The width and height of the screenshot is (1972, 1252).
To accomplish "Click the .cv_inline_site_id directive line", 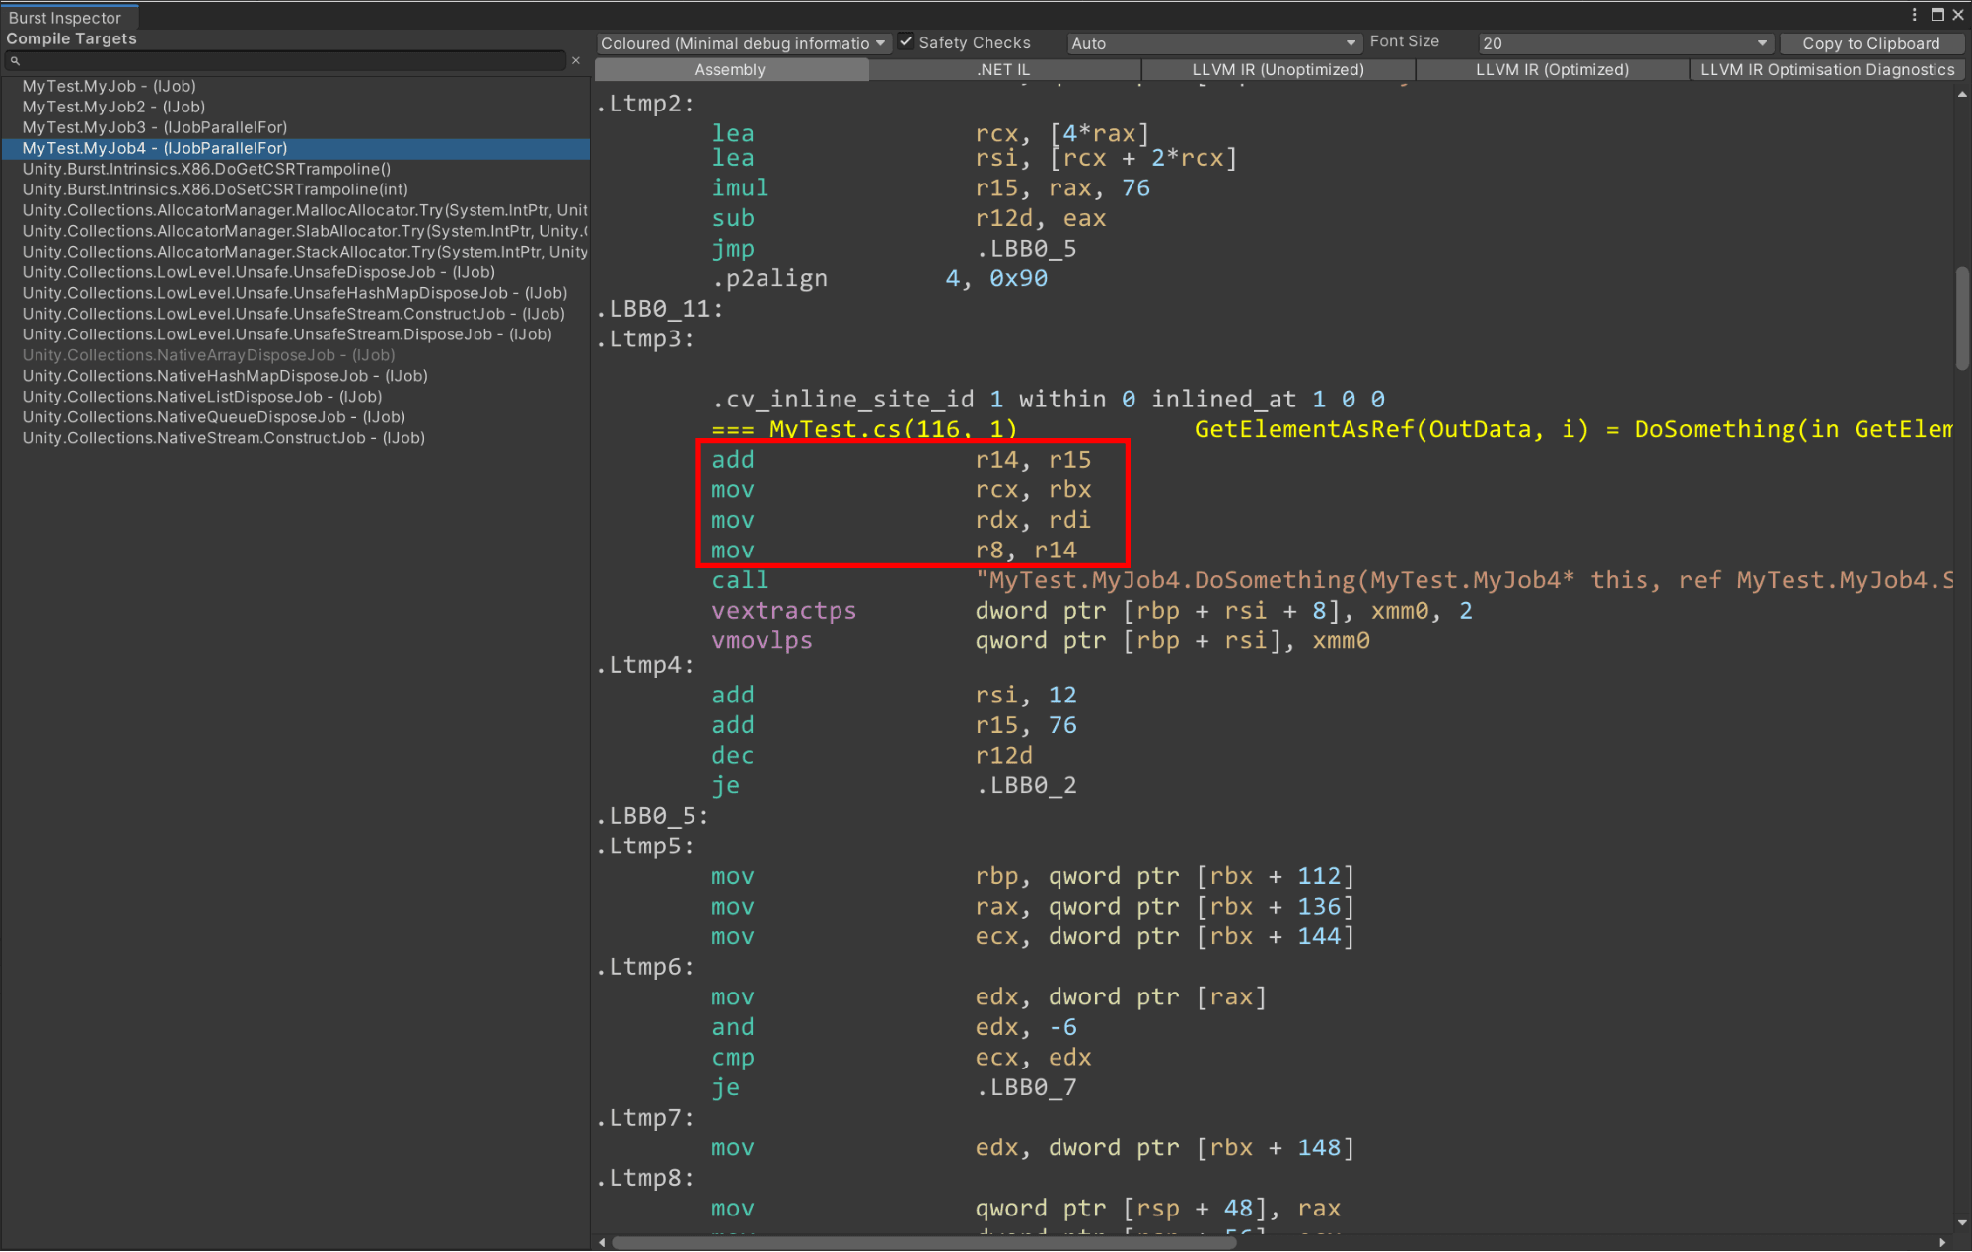I will click(x=1049, y=400).
